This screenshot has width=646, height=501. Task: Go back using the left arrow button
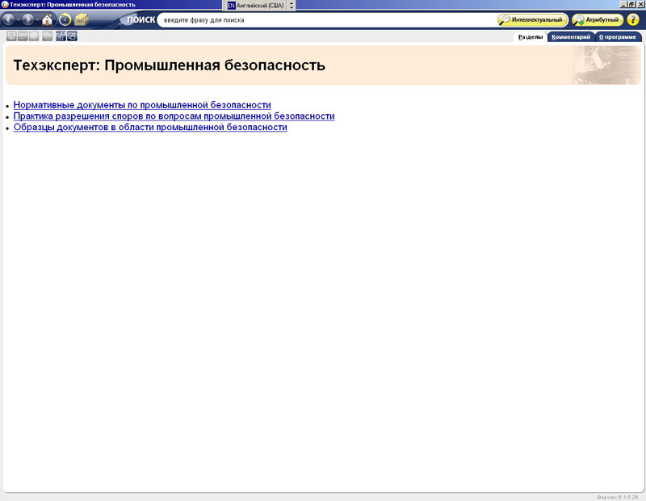(10, 19)
